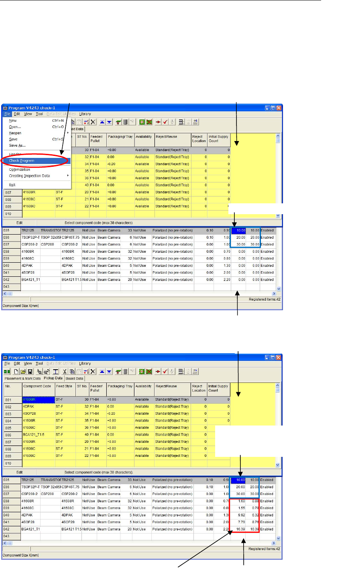The height and width of the screenshot is (577, 346).
Task: Bottom window: open the Edit menu
Action: (x=17, y=364)
